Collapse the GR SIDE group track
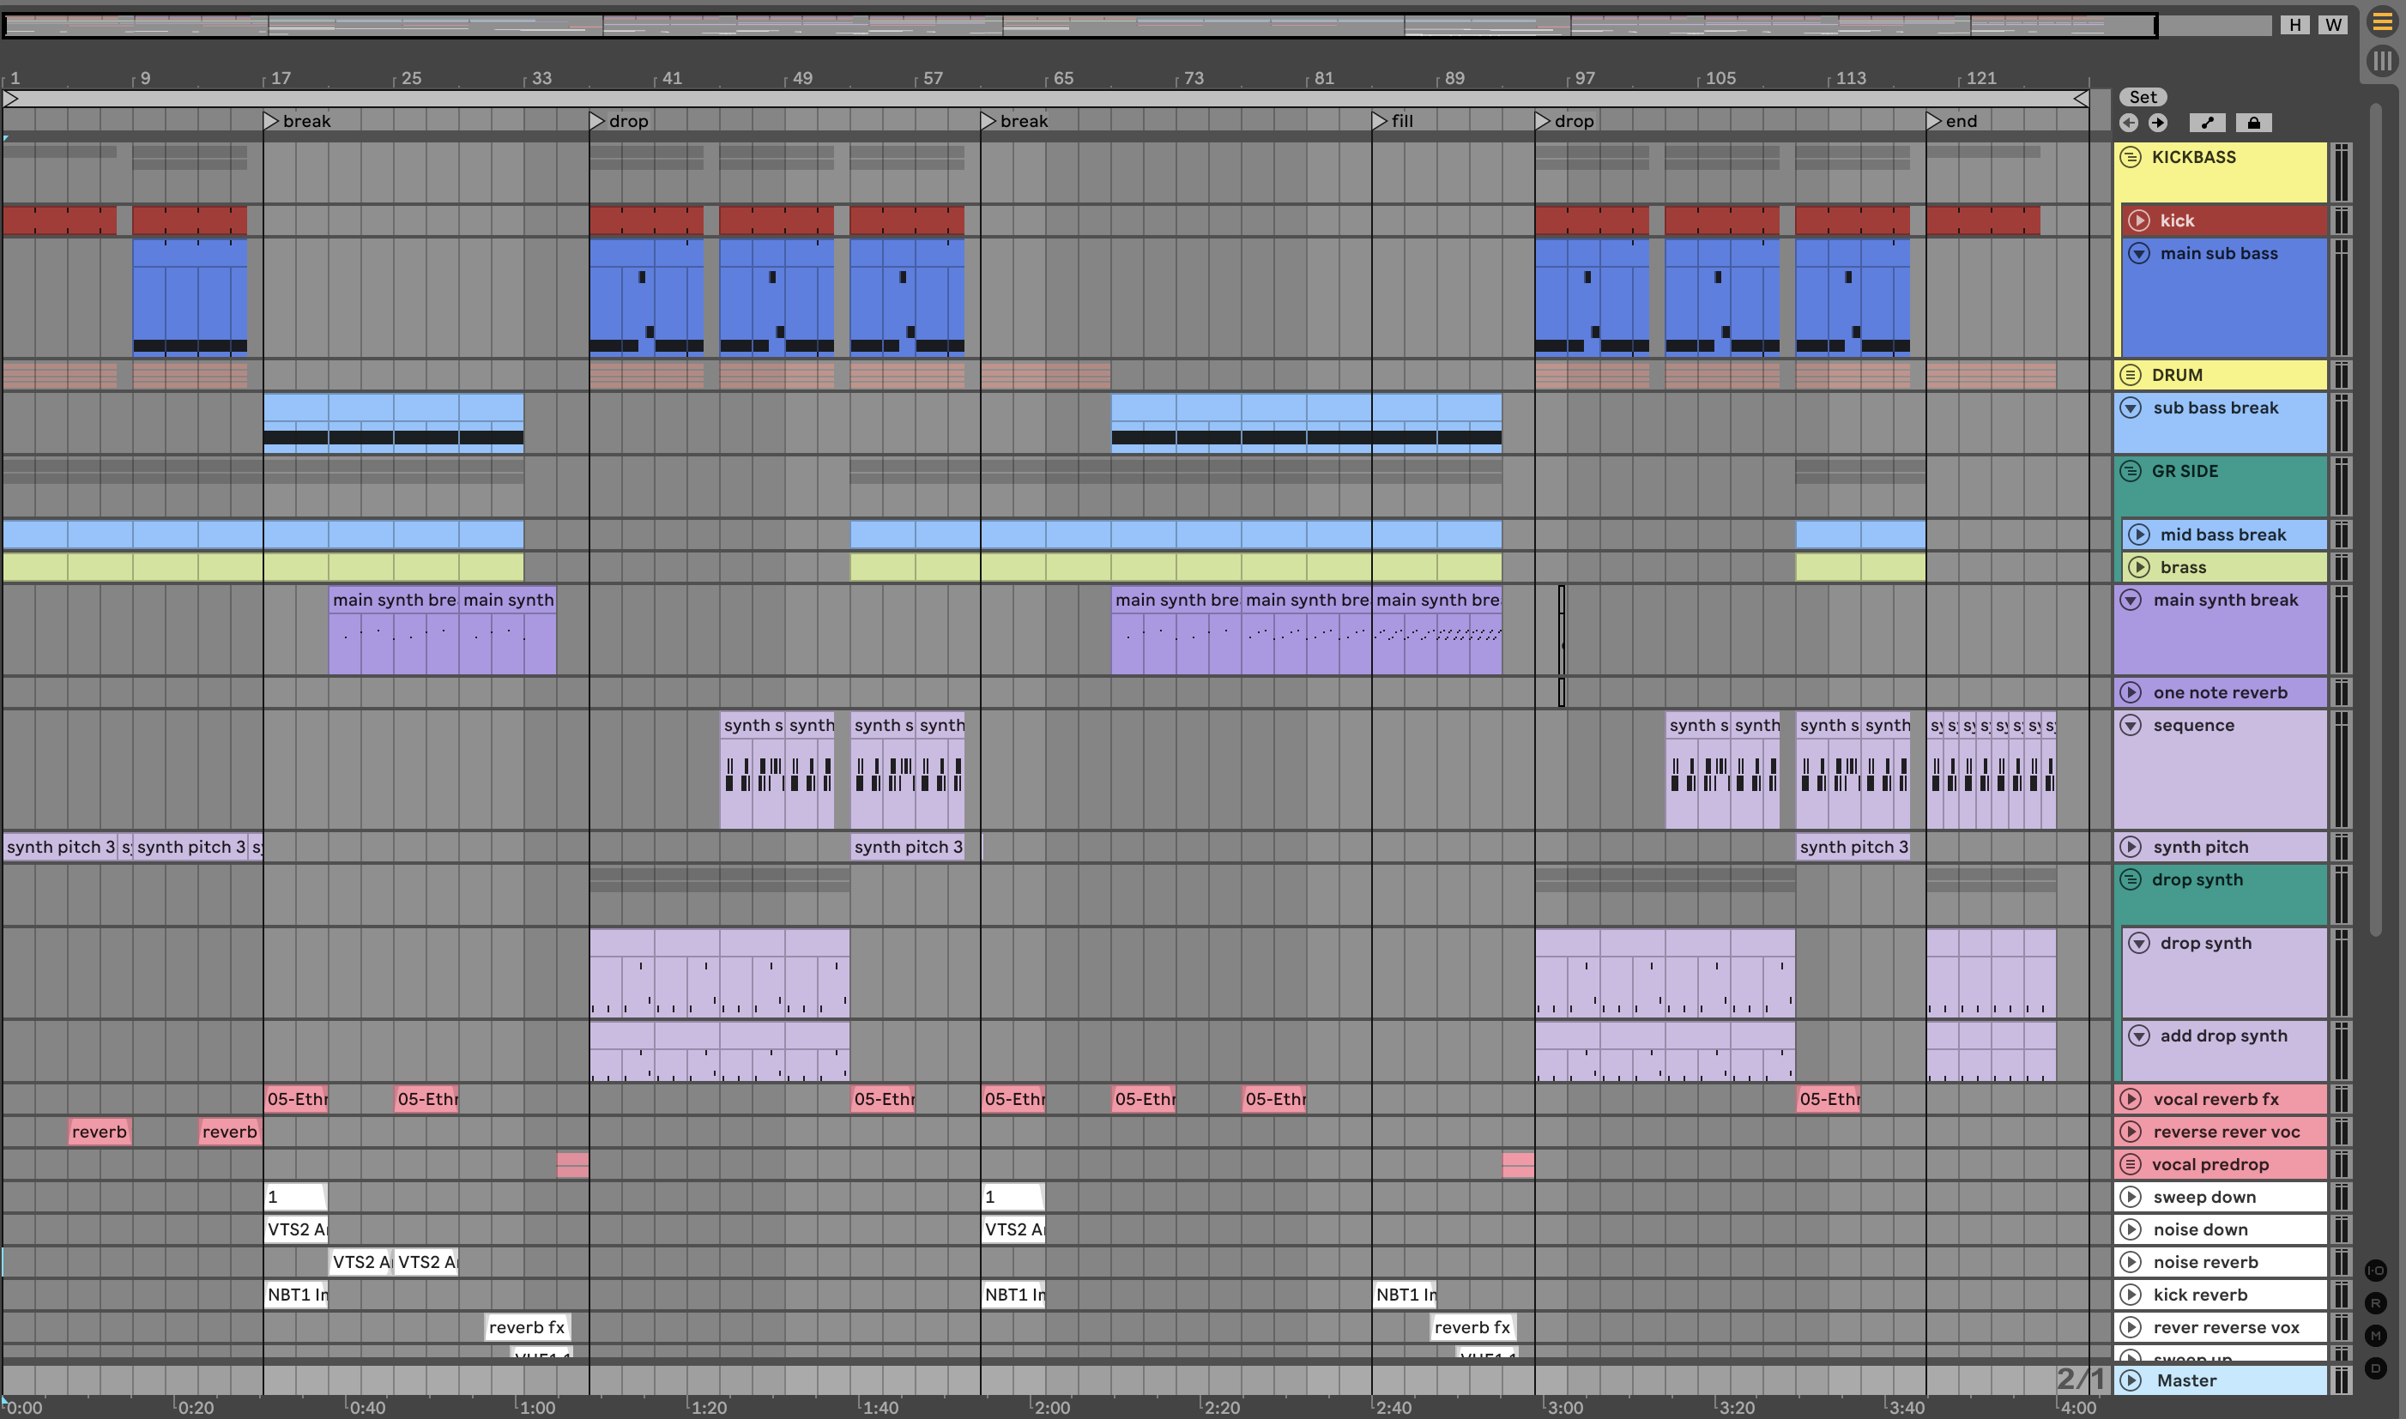This screenshot has width=2406, height=1419. [x=2131, y=470]
